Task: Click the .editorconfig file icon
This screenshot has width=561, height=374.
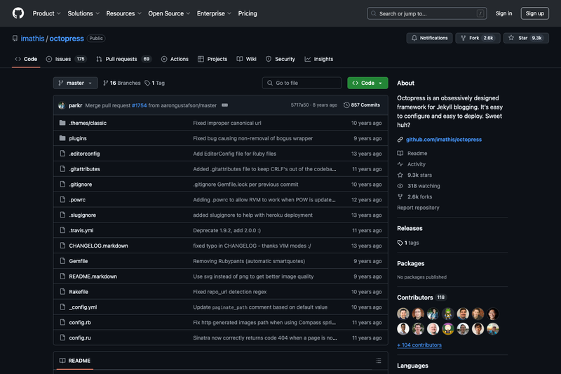Action: 62,154
